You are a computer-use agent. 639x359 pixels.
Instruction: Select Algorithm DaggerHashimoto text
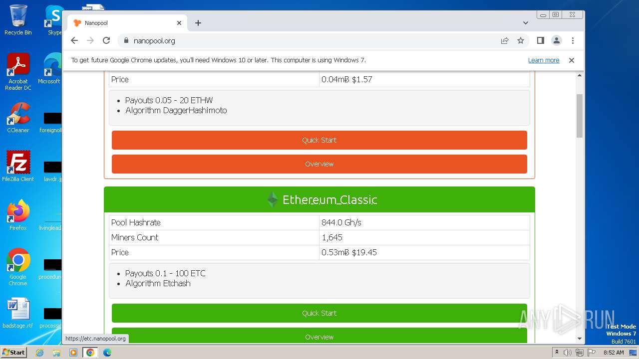click(176, 110)
